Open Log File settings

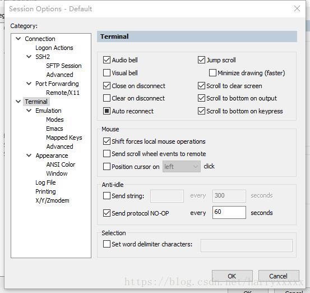(45, 182)
